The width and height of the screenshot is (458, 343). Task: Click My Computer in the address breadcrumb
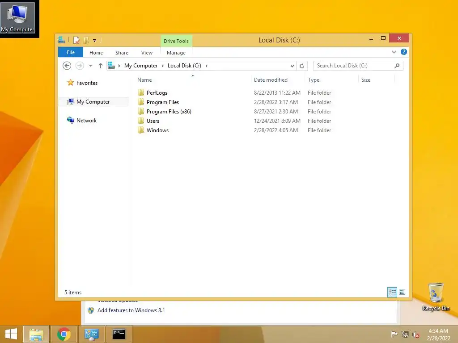pos(141,66)
